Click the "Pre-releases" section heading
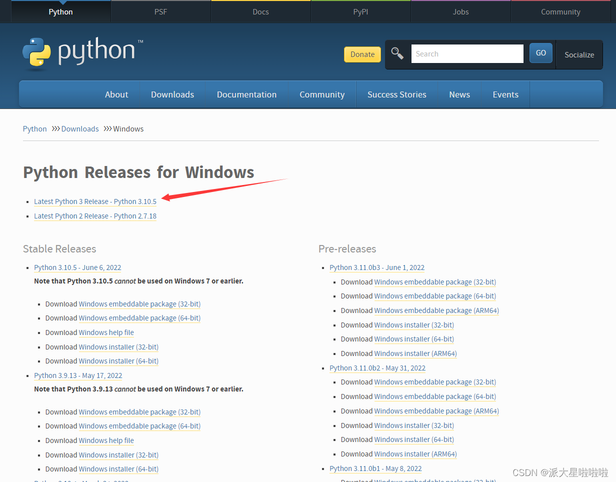Viewport: 616px width, 482px height. [347, 249]
